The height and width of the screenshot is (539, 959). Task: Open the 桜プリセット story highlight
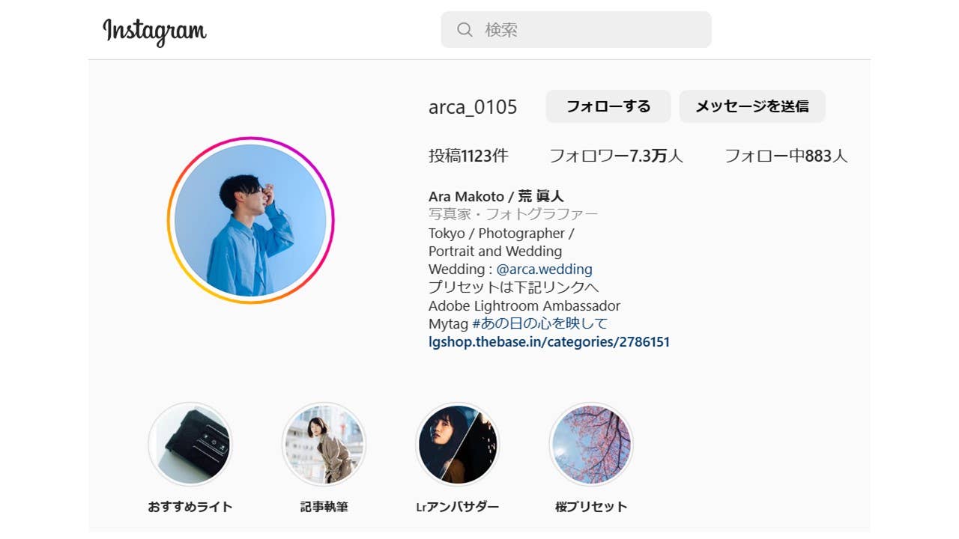point(591,445)
